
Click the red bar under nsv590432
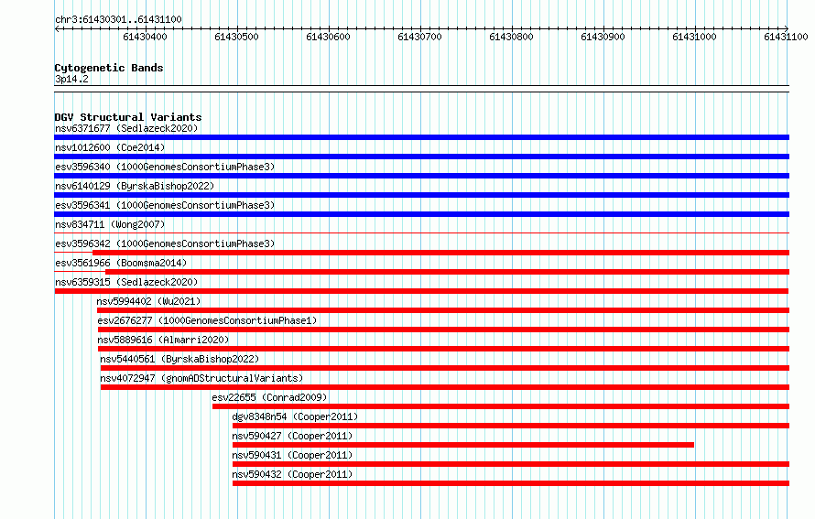pyautogui.click(x=511, y=483)
